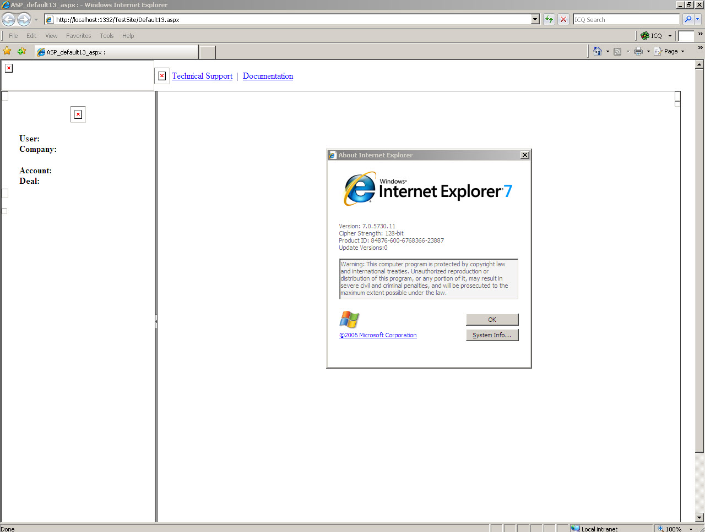
Task: Expand the Feeds dropdown arrow
Action: (x=628, y=52)
